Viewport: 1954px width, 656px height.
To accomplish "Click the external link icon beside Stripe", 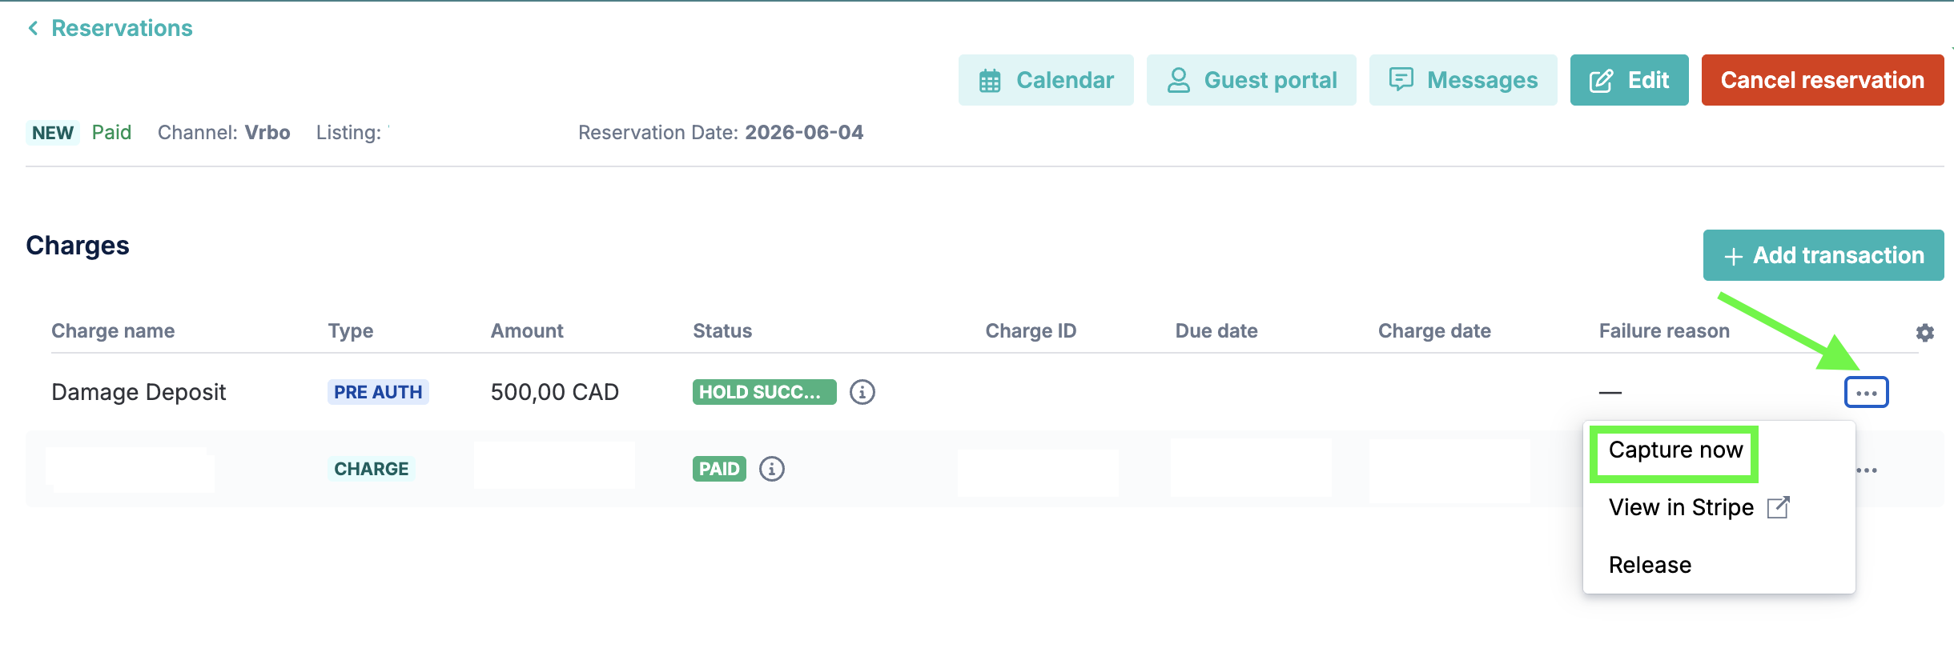I will (x=1778, y=507).
